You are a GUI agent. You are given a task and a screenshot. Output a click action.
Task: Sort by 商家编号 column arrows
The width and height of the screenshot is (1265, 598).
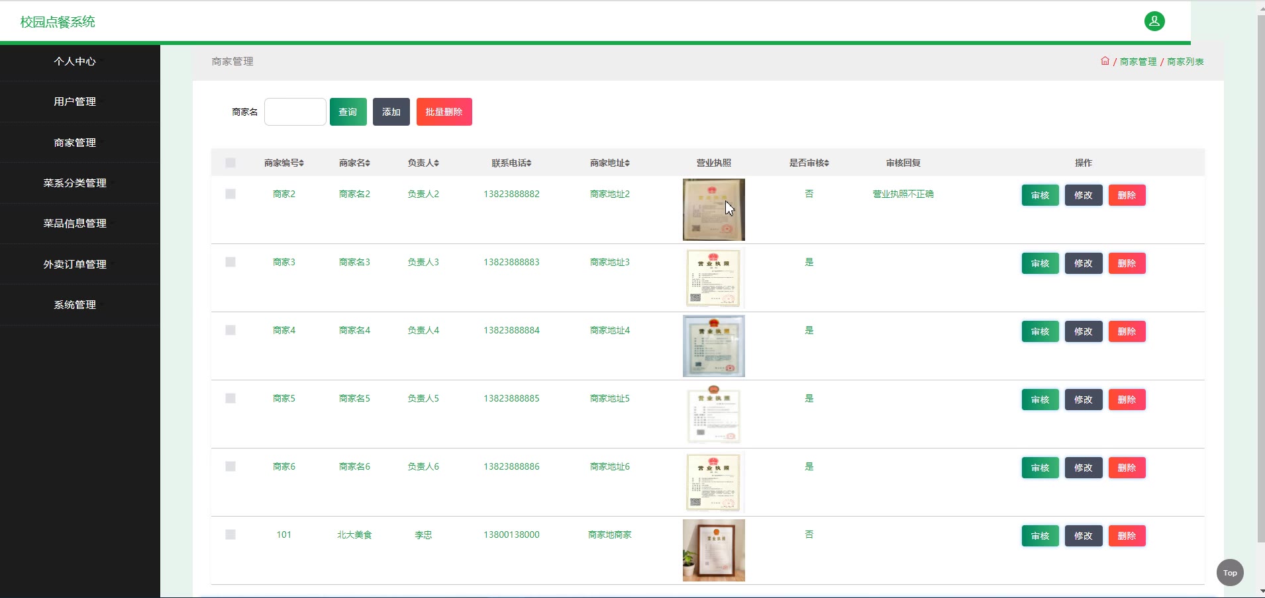click(x=301, y=163)
